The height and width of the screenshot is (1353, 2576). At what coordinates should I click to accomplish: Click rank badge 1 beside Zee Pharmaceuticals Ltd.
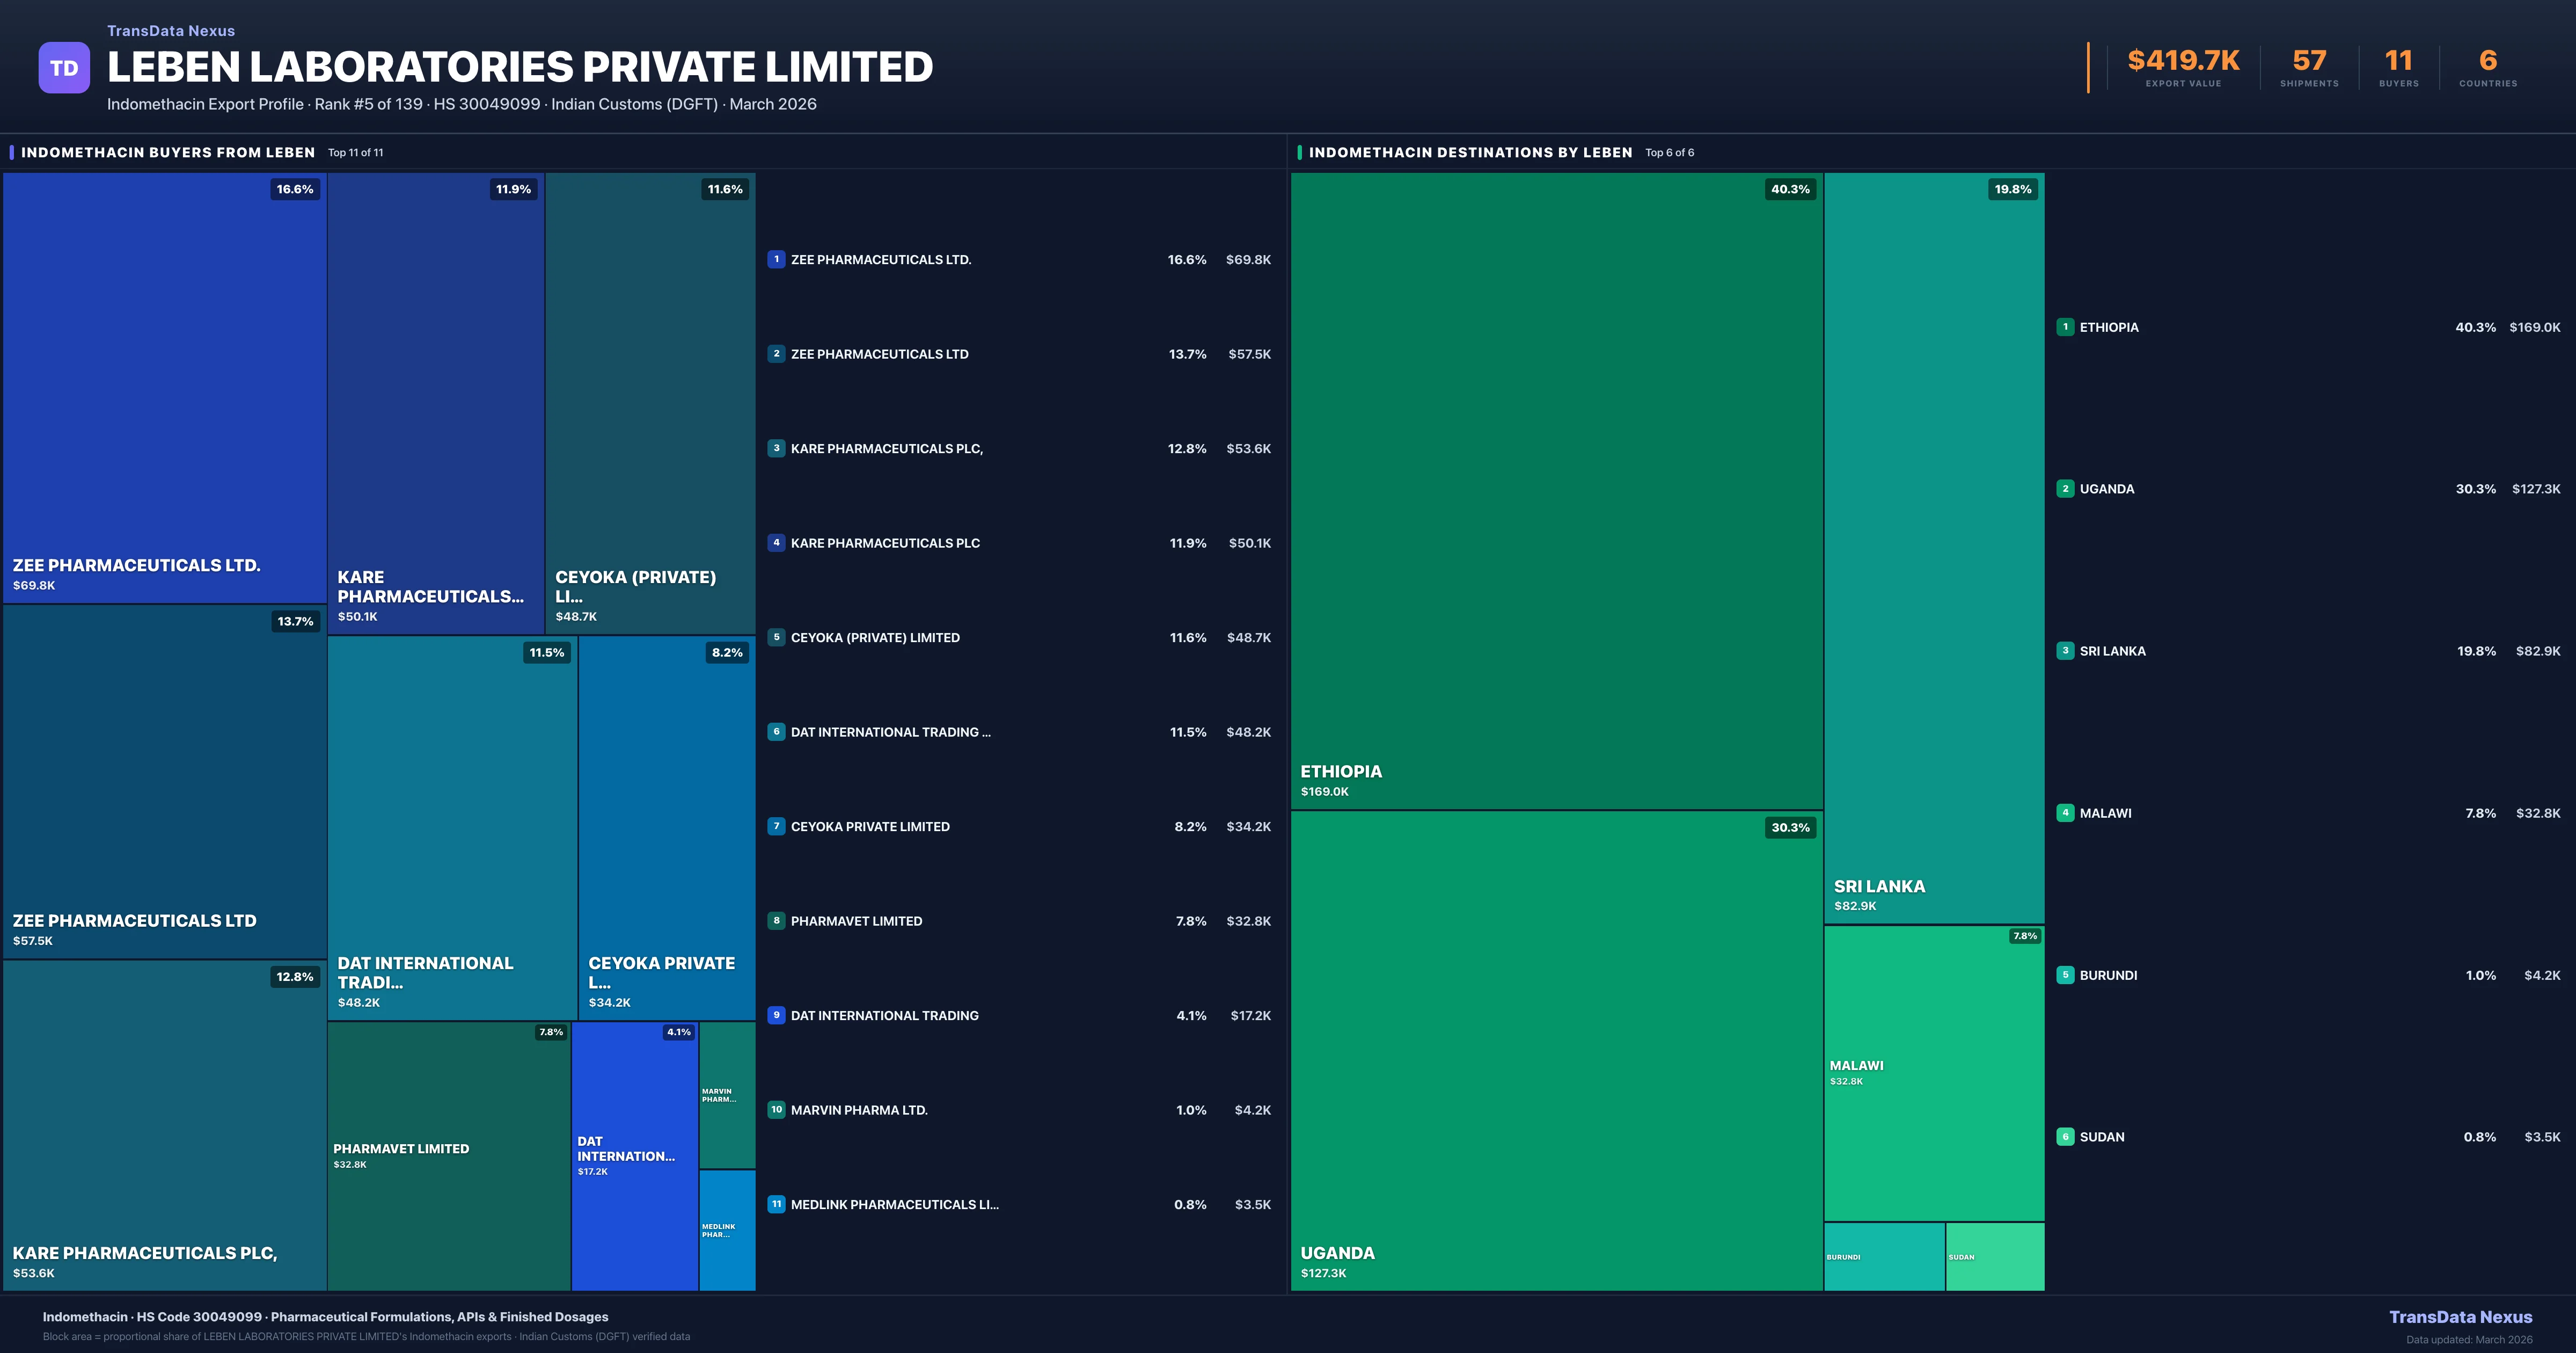[776, 259]
